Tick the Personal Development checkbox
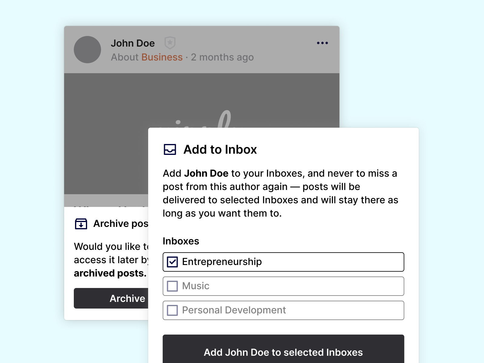The width and height of the screenshot is (484, 363). click(x=172, y=310)
